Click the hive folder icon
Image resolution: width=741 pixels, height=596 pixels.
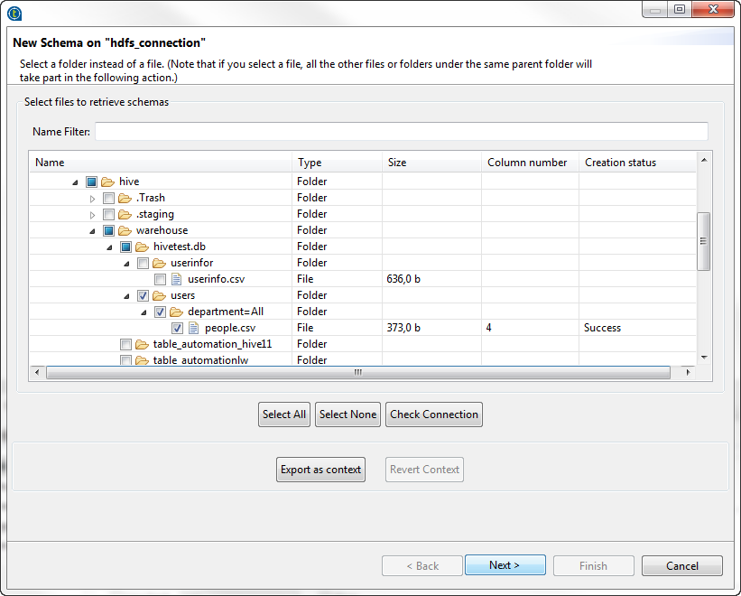point(107,182)
